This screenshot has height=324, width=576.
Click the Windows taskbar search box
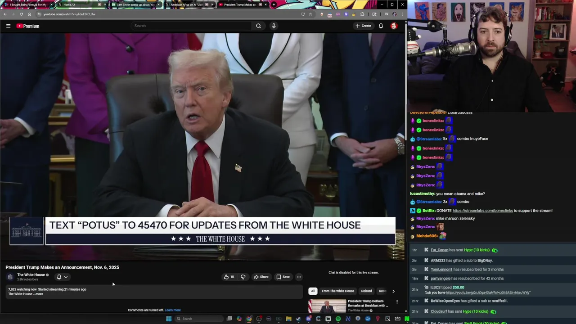click(200, 319)
